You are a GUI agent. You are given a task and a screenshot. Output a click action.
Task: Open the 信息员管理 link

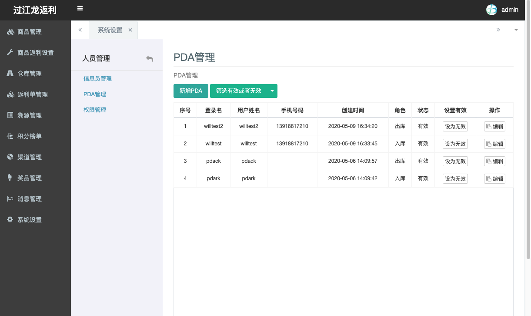(x=97, y=79)
